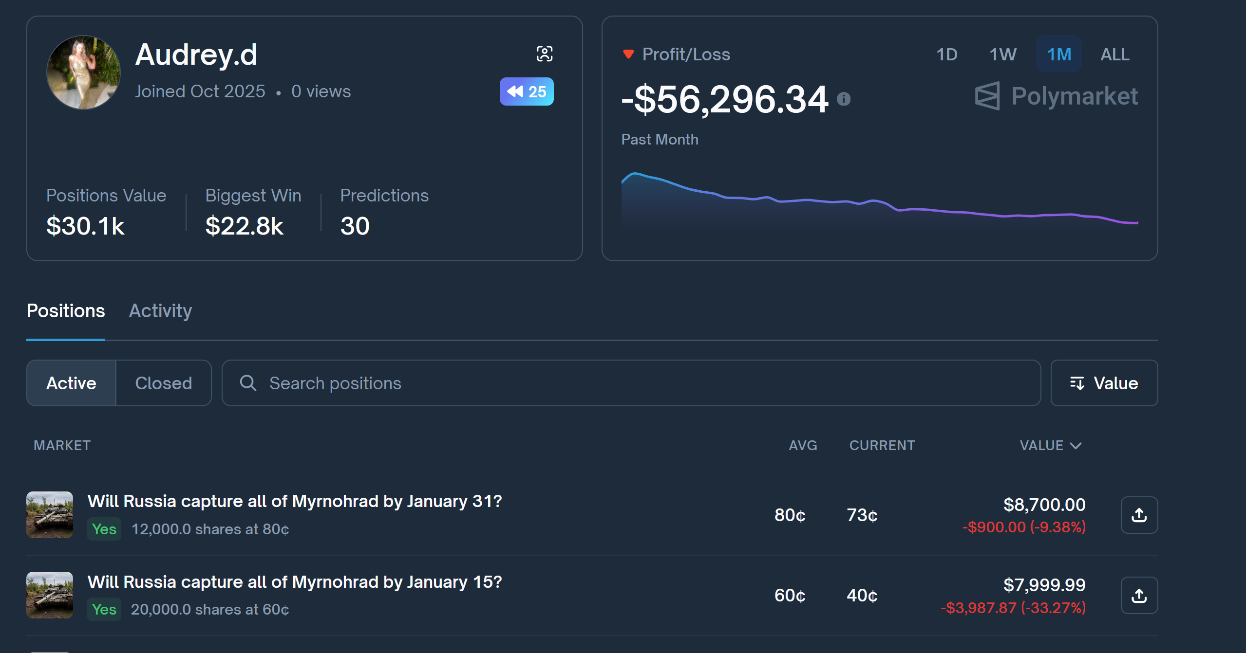This screenshot has height=653, width=1246.
Task: Select the 1W timeframe
Action: [1002, 54]
